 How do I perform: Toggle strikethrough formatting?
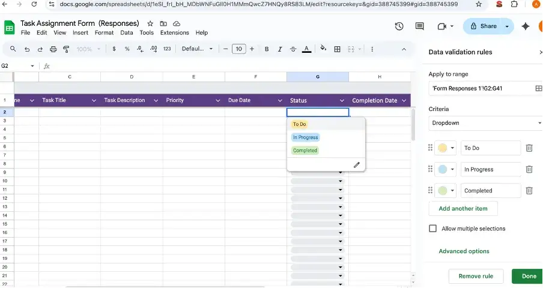[x=293, y=49]
